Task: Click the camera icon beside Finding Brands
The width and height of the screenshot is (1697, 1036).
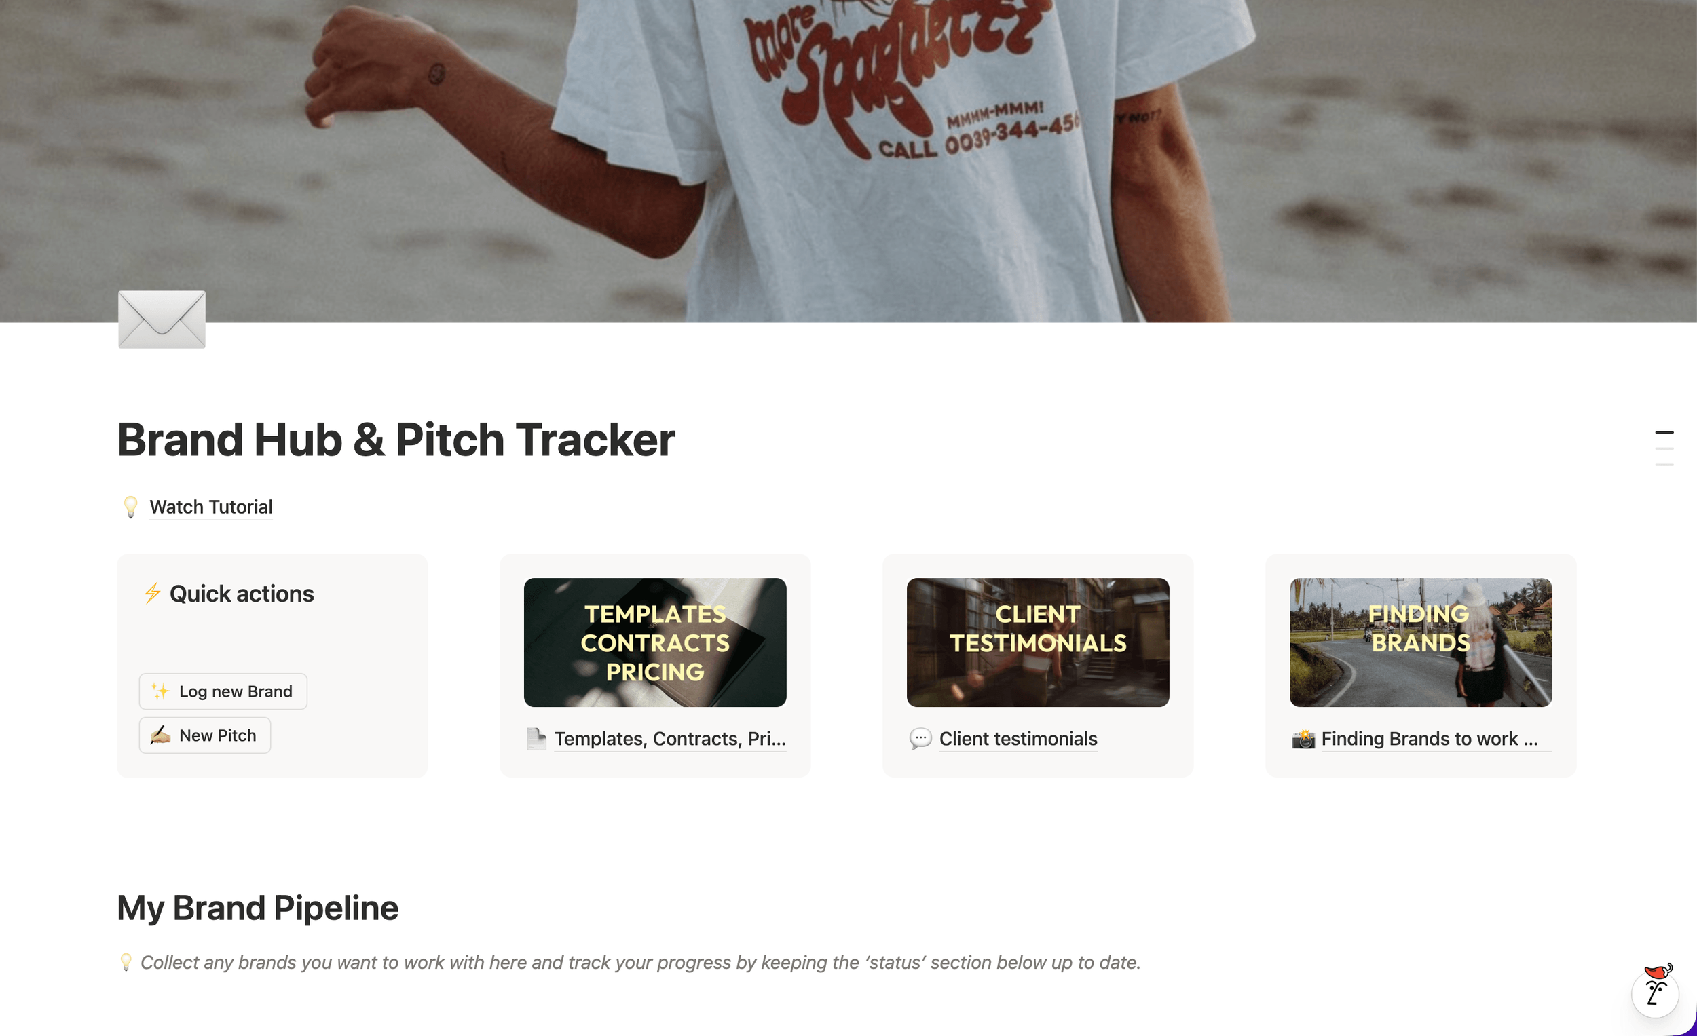Action: 1303,740
